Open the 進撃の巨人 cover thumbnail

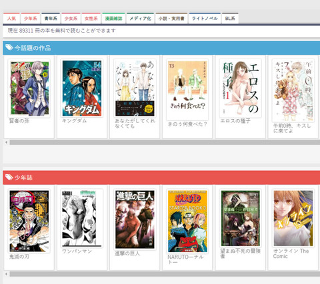tap(135, 219)
